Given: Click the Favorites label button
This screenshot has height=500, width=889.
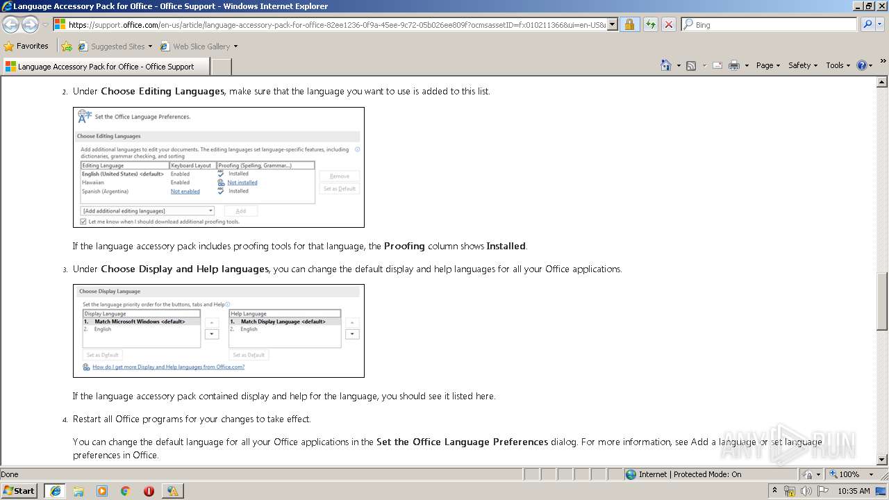Looking at the screenshot, I should click(x=33, y=47).
